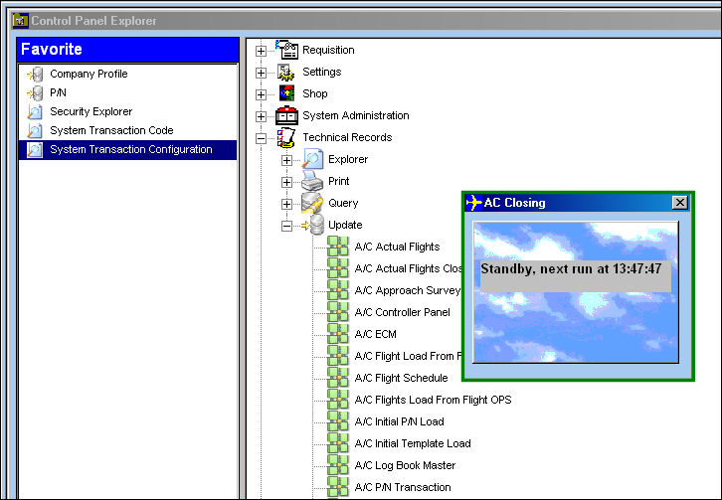722x500 pixels.
Task: Open A/C P/N Transaction item
Action: [x=403, y=487]
